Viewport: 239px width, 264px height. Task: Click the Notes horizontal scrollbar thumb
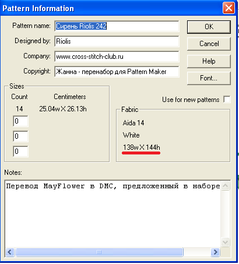(x=99, y=252)
